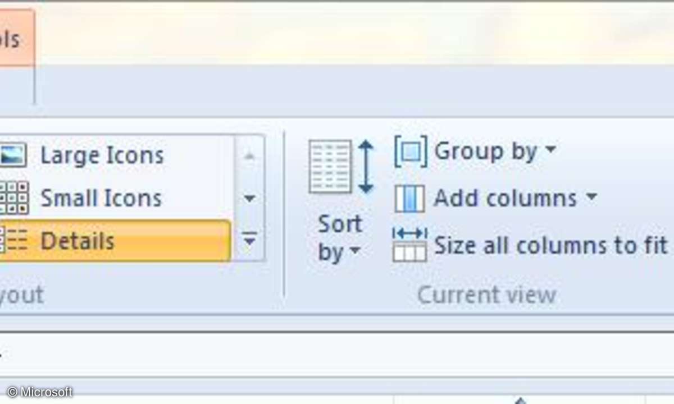Image resolution: width=674 pixels, height=404 pixels.
Task: Click the Group by bracket icon
Action: 410,151
